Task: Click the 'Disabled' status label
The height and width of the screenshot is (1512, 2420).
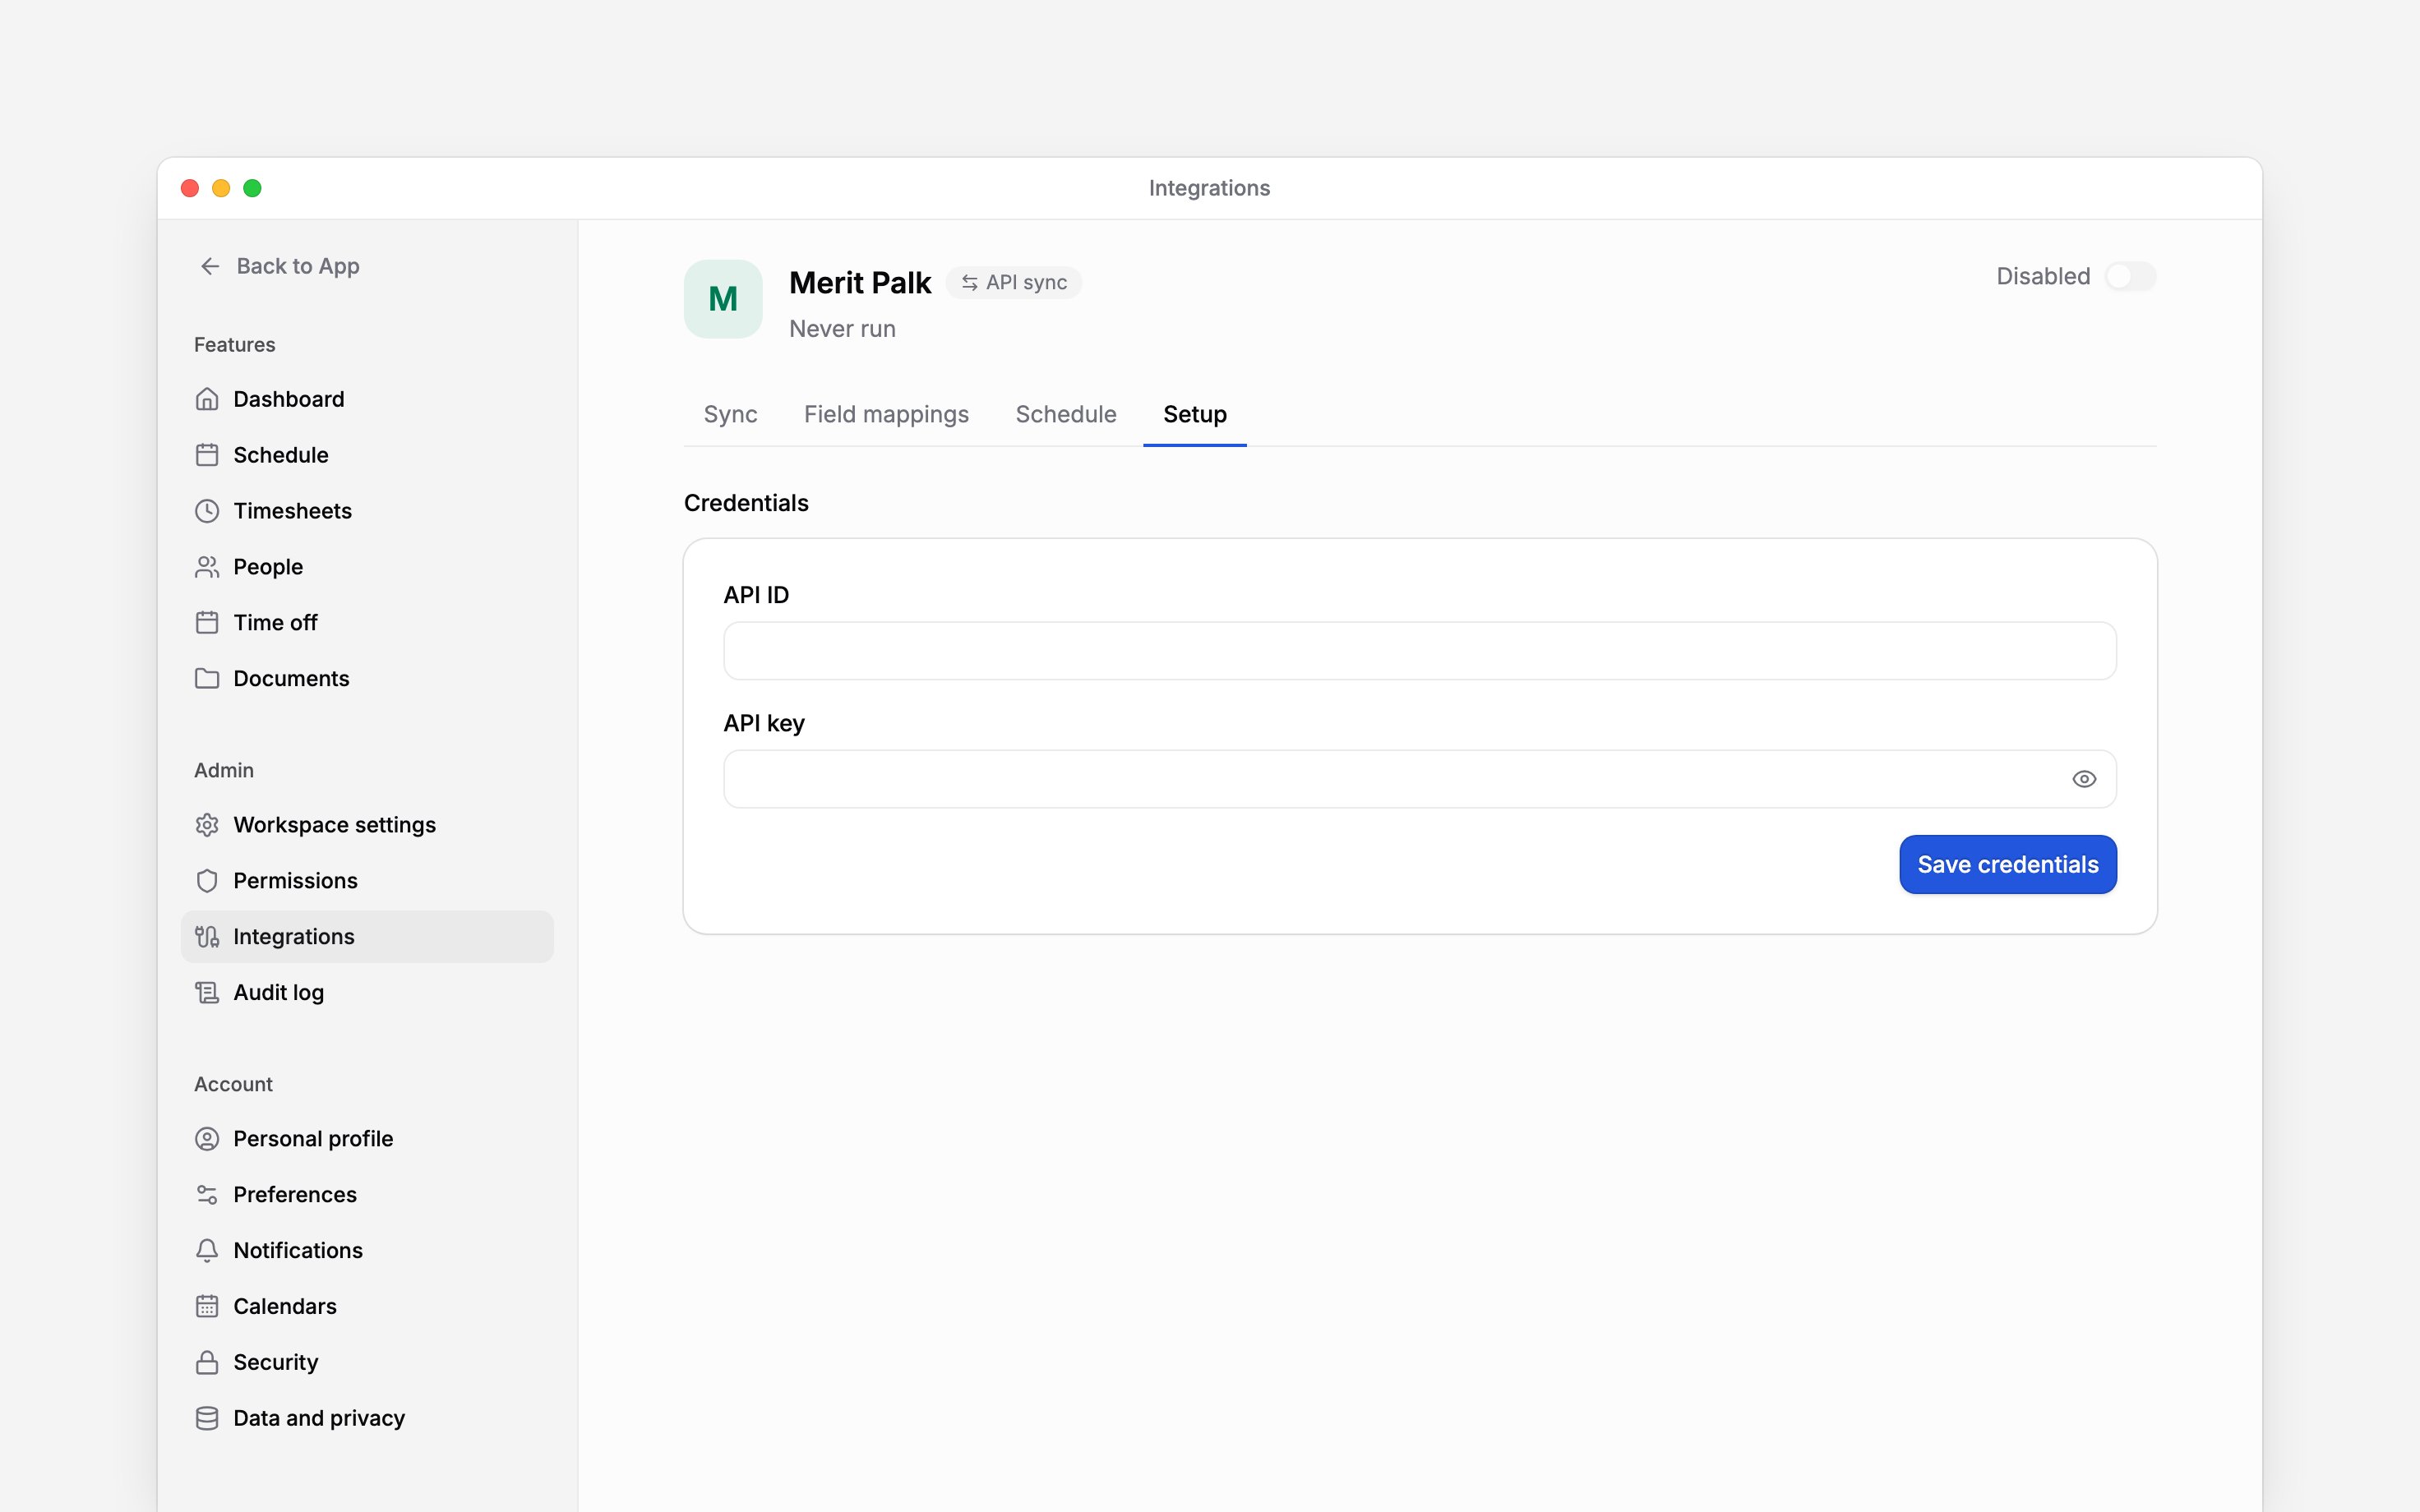Action: pyautogui.click(x=2043, y=276)
